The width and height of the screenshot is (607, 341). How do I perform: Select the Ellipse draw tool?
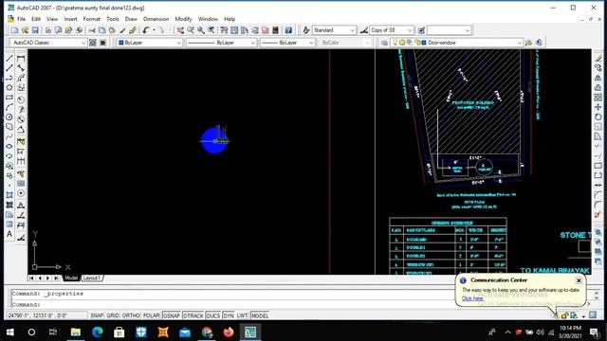[9, 146]
